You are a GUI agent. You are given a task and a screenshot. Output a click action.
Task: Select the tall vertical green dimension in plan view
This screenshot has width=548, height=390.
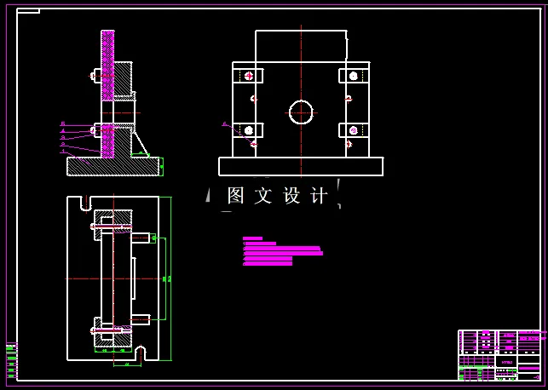coord(170,278)
